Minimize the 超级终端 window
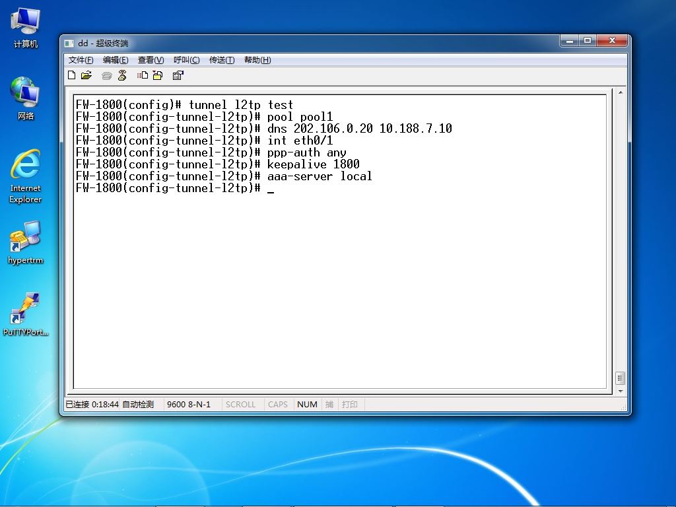This screenshot has height=507, width=676. point(570,40)
